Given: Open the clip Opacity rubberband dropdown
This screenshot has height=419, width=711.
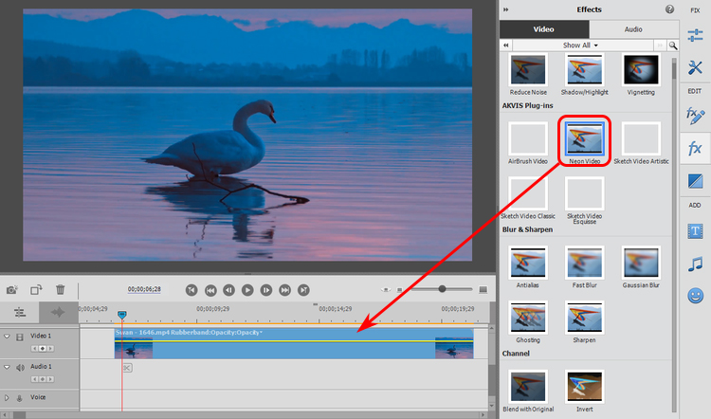Looking at the screenshot, I should [262, 333].
